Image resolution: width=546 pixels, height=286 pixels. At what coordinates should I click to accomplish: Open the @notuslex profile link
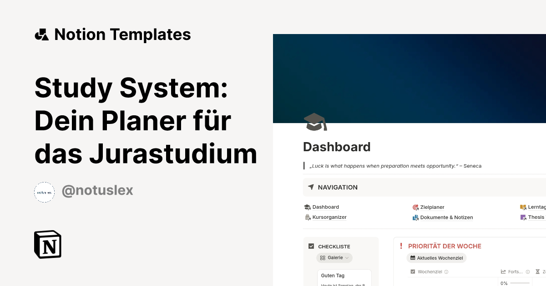pos(97,190)
